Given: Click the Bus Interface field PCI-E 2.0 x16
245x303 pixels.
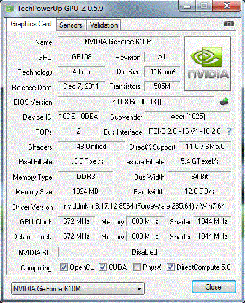Looking at the screenshot, I should point(184,131).
